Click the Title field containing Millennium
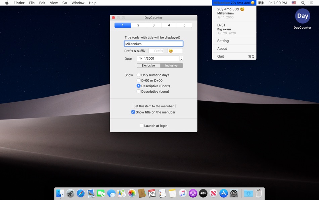Viewport: 319px width, 200px height. coord(153,44)
